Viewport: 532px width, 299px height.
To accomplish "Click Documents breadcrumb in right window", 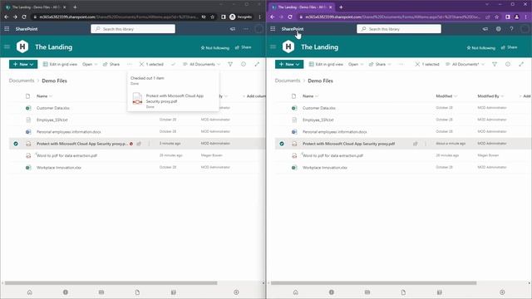I will pos(288,81).
